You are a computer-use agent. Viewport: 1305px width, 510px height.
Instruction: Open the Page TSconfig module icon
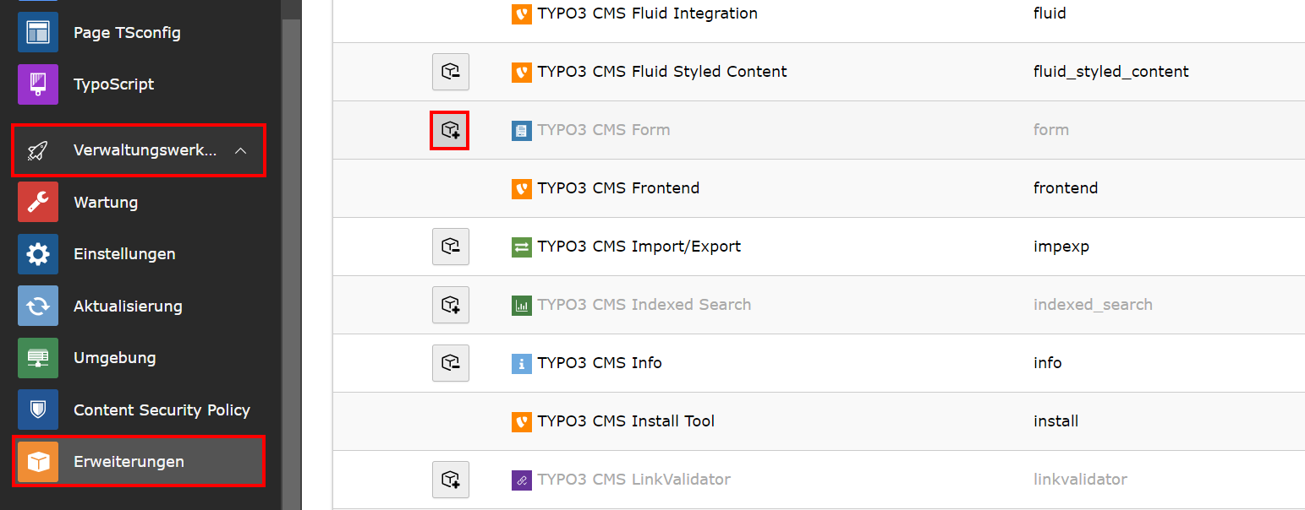coord(38,32)
